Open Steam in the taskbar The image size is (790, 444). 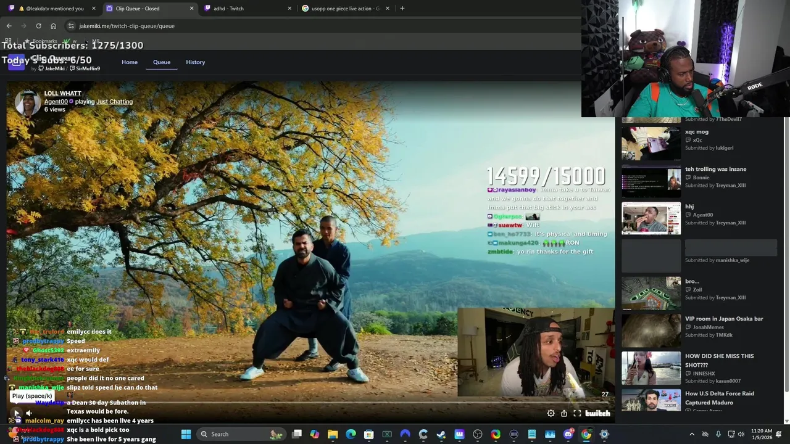pos(441,434)
